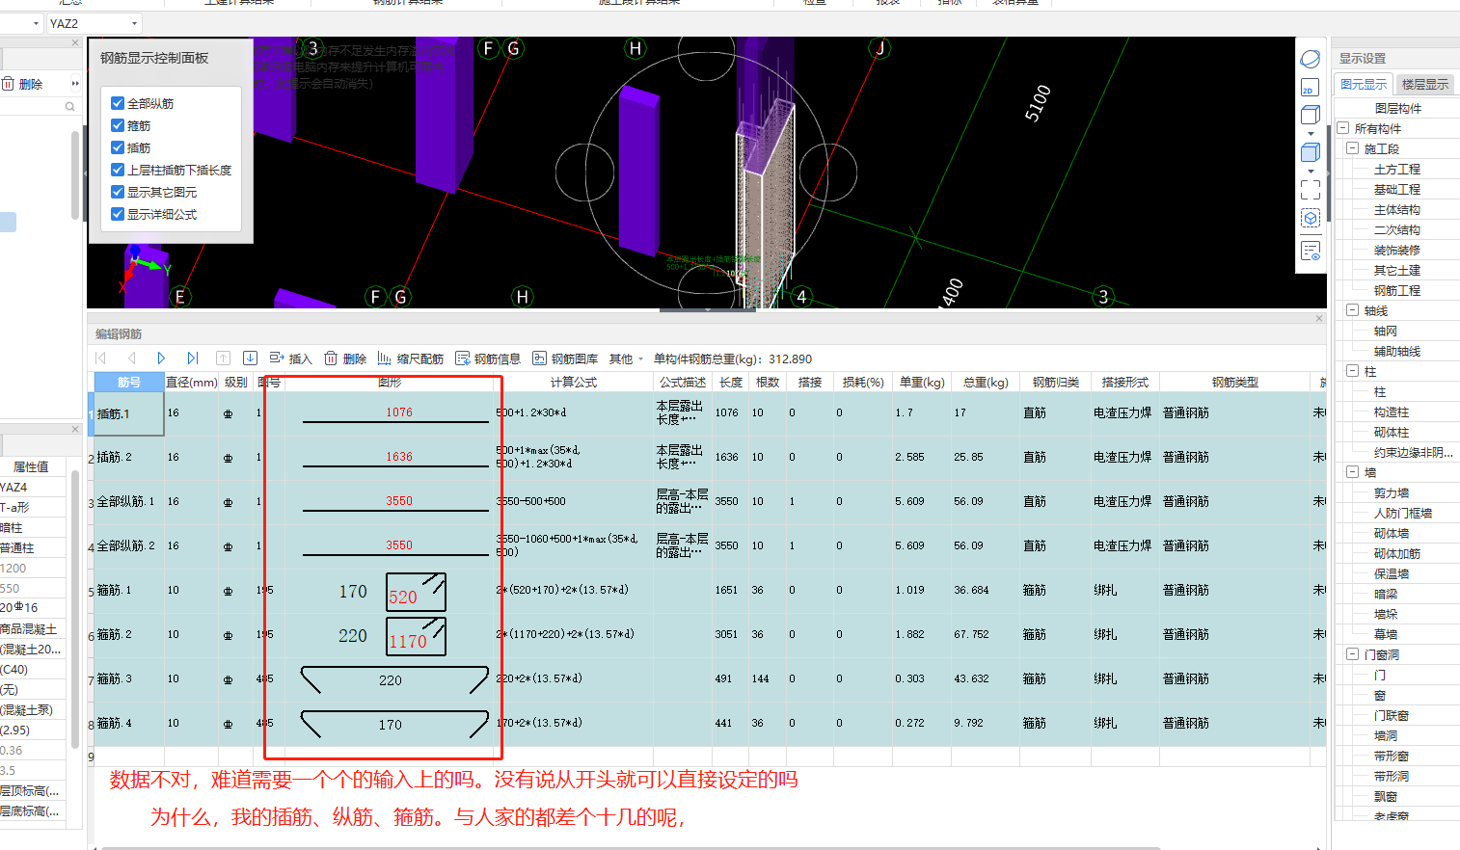Jump to the last rebar record
Screen dimensions: 1460x850
click(x=192, y=359)
